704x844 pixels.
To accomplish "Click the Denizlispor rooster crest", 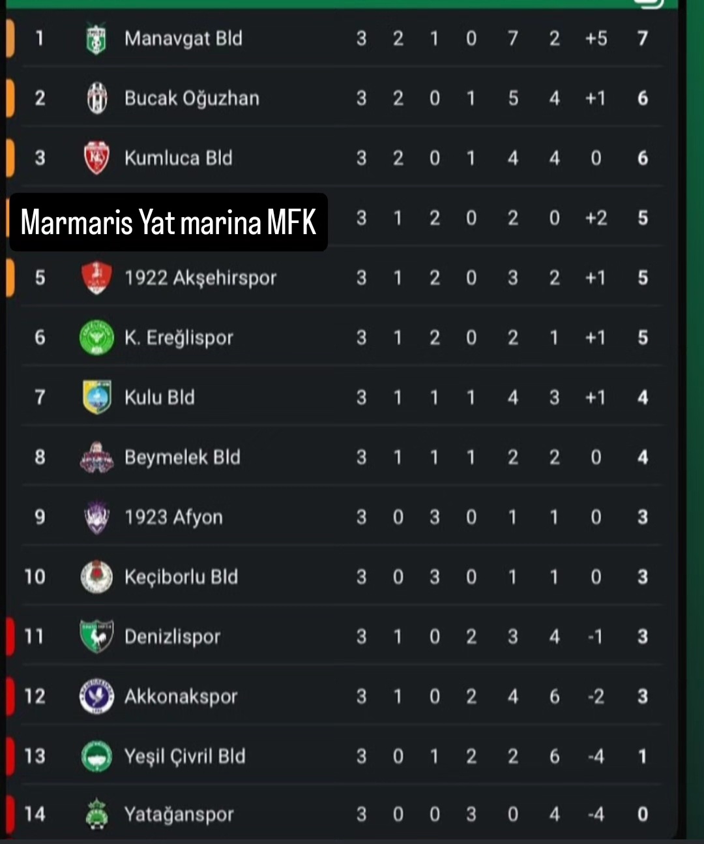I will click(x=96, y=637).
